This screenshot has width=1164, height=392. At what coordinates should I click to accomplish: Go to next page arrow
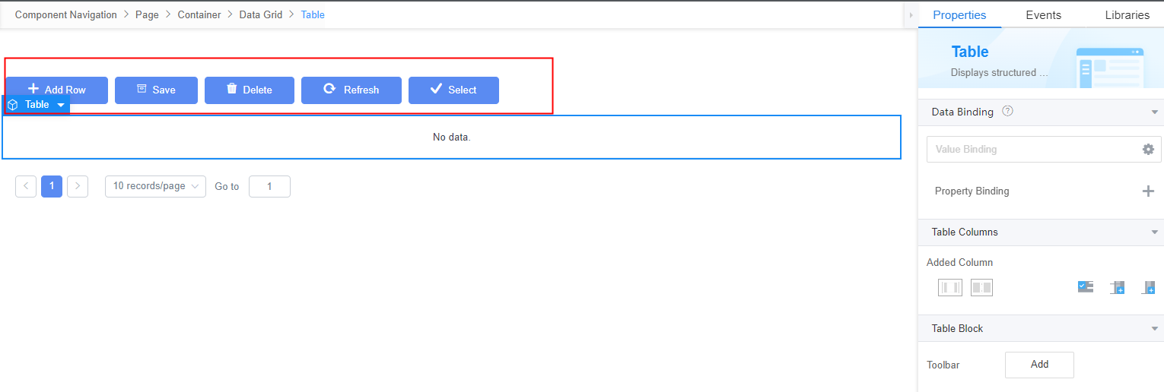(78, 186)
